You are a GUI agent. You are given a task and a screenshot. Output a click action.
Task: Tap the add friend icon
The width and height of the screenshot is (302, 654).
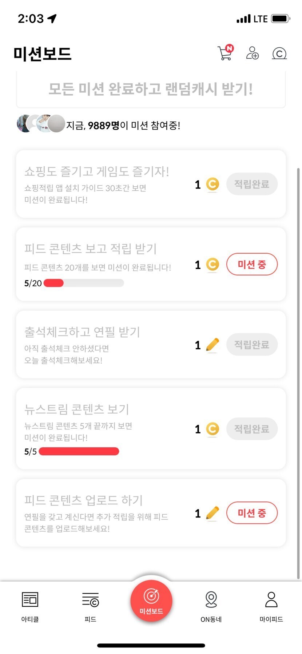click(252, 53)
